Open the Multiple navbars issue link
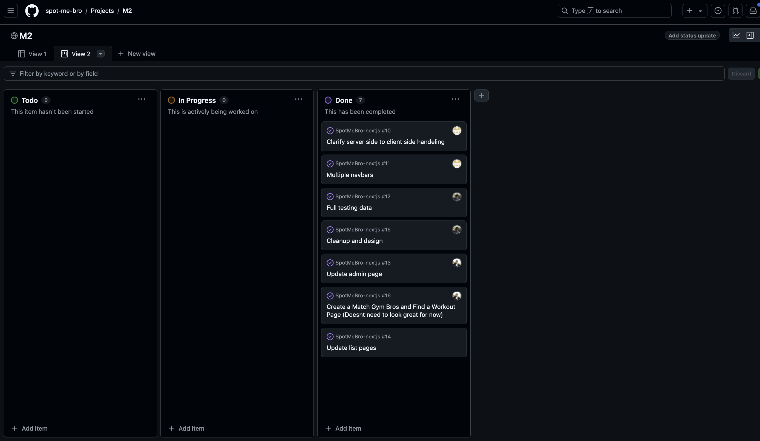Viewport: 760px width, 441px height. pyautogui.click(x=350, y=175)
